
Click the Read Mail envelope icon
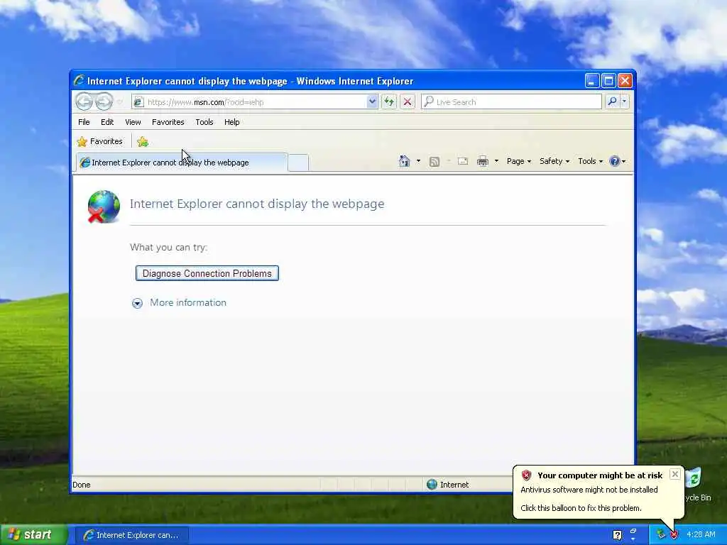coord(463,161)
